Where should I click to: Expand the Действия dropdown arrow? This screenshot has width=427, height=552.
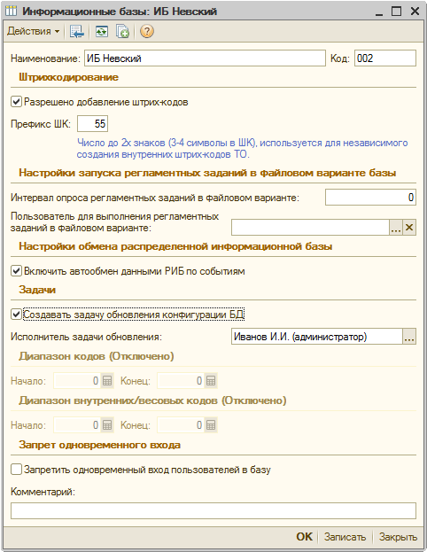pyautogui.click(x=57, y=32)
